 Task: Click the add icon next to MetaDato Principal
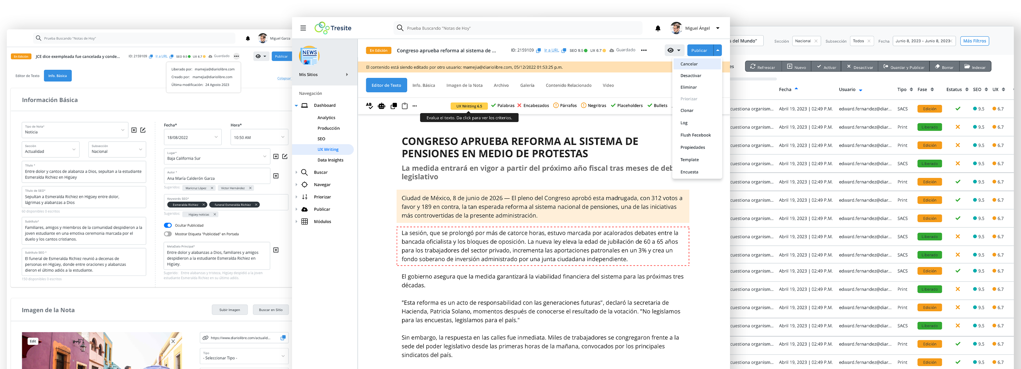276,250
